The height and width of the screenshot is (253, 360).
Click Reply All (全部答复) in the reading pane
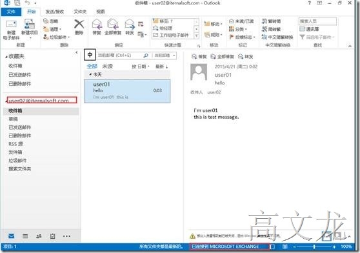pos(222,57)
